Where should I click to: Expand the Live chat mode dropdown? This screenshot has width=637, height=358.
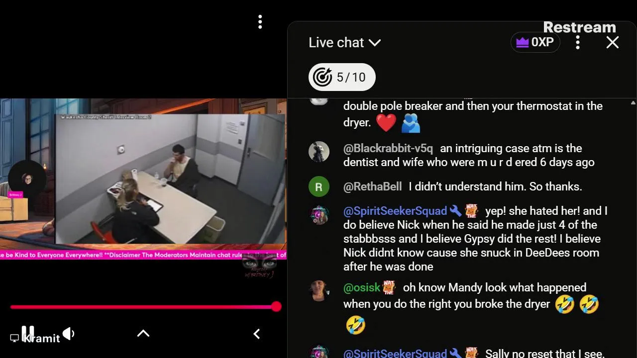click(344, 43)
